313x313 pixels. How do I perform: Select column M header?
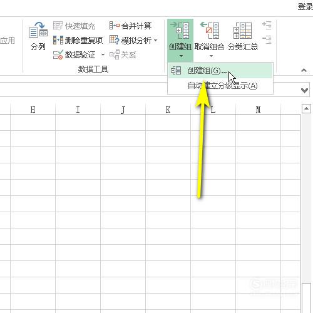259,110
